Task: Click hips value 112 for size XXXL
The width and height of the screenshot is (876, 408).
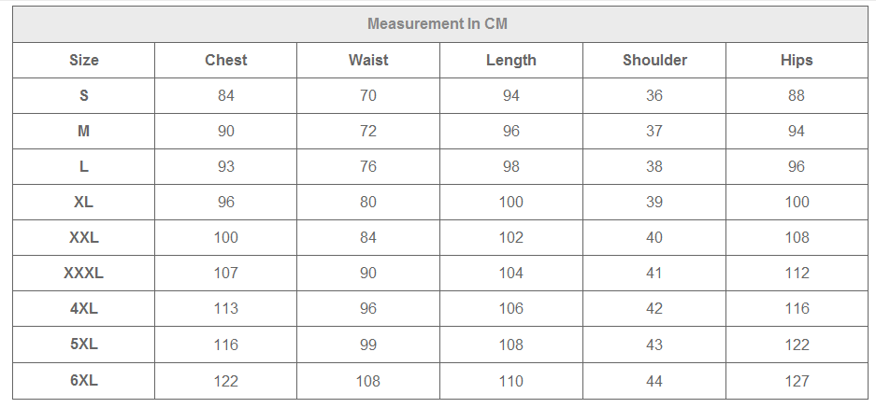Action: pos(797,273)
